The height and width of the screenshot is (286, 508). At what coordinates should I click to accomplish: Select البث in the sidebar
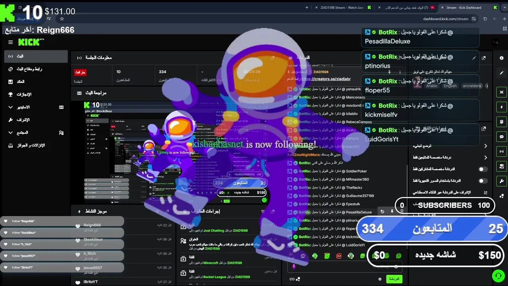[36, 56]
